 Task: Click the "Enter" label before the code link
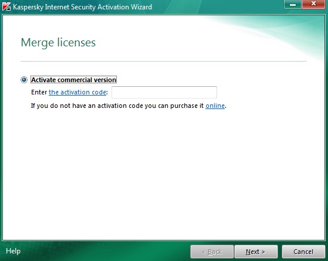(x=39, y=92)
